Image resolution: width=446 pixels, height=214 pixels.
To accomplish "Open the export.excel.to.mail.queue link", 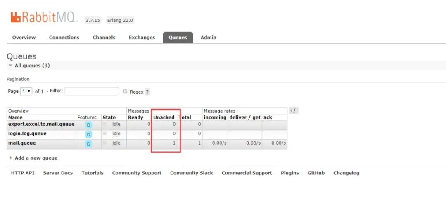I will click(41, 124).
